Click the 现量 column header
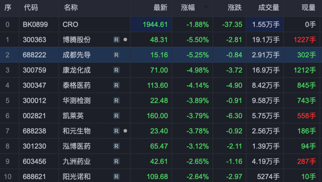 click(308, 8)
